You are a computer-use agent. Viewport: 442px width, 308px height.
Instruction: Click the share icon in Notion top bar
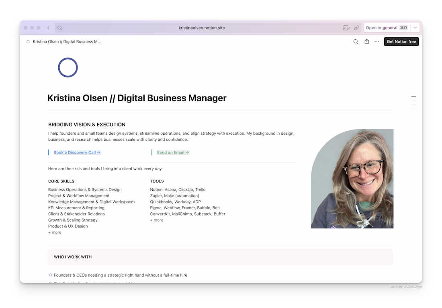[x=367, y=41]
